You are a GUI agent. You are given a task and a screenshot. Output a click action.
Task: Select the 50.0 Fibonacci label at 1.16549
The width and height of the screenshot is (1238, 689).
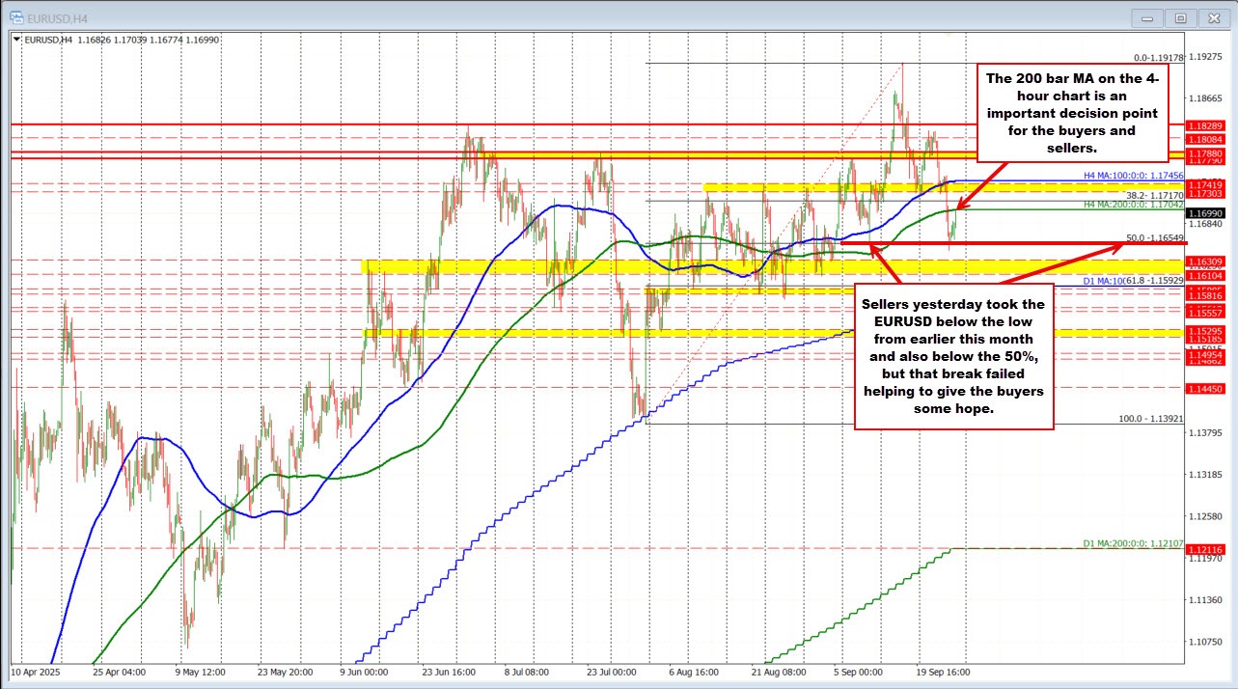(x=1155, y=237)
